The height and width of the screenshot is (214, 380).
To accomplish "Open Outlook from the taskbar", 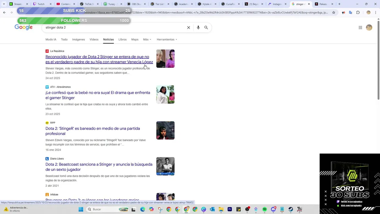I will click(x=212, y=209).
